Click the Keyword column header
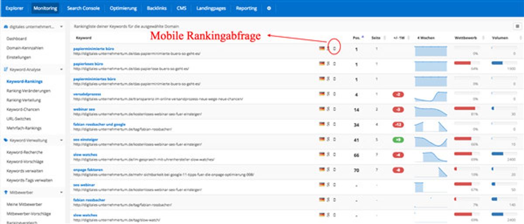Viewport: 524px width, 224px height. pyautogui.click(x=84, y=38)
